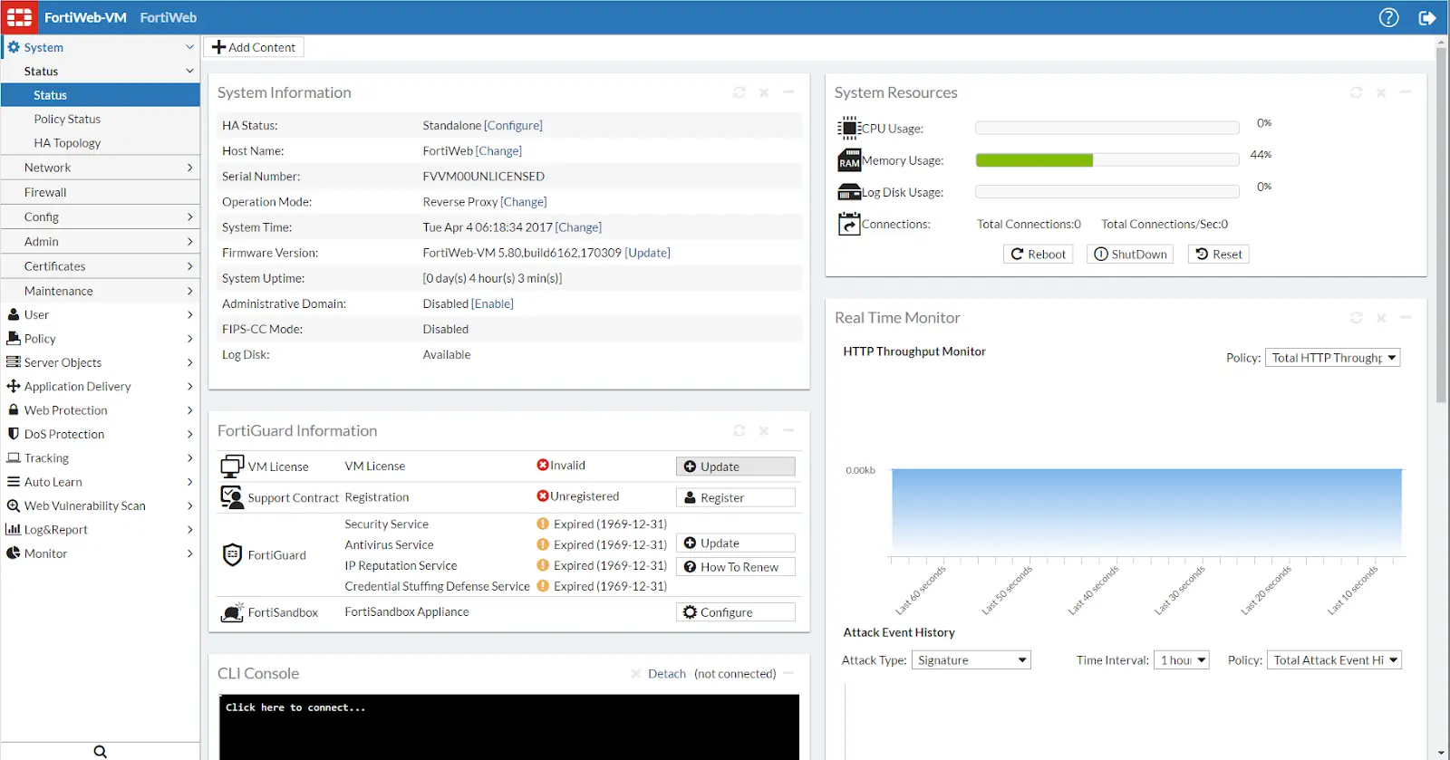Close the System Information widget
1450x760 pixels.
764,92
